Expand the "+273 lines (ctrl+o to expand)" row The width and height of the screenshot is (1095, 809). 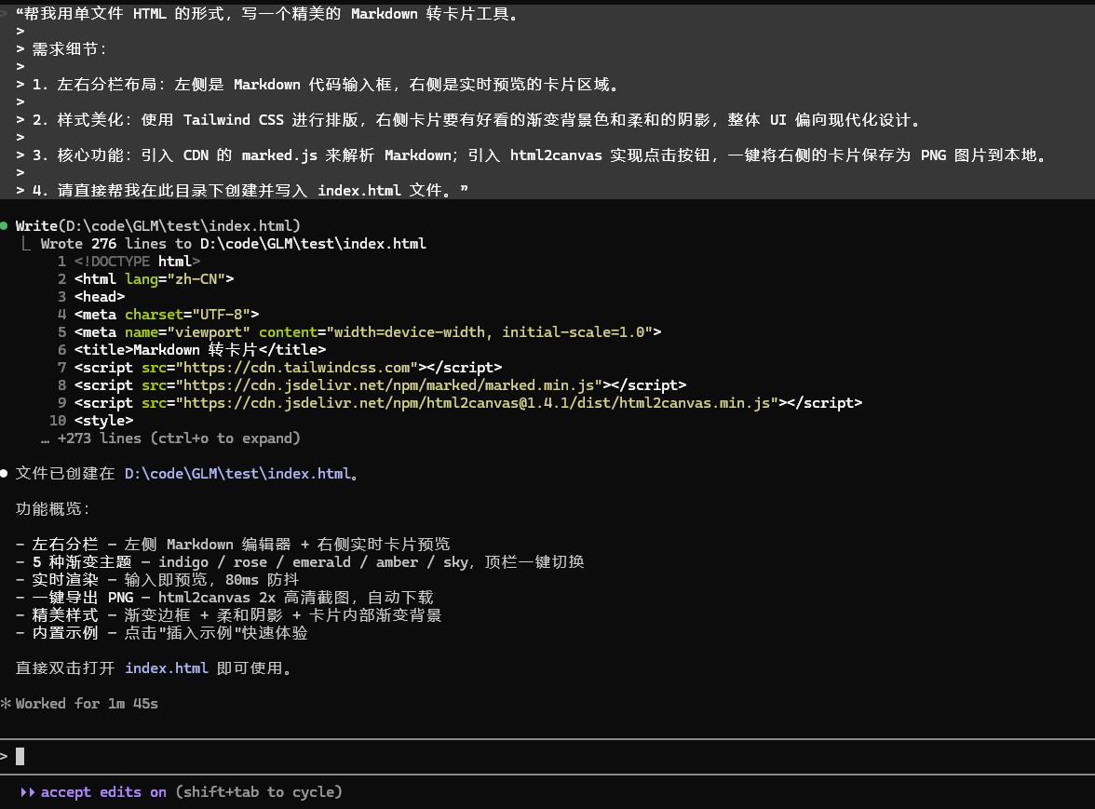coord(171,438)
